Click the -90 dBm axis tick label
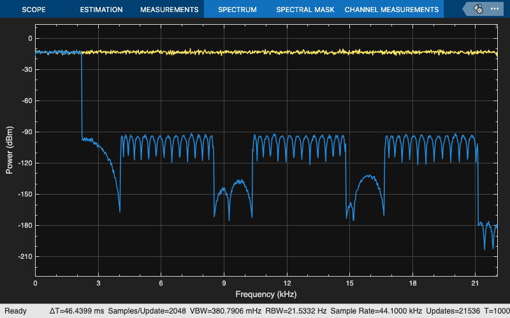 coord(27,132)
